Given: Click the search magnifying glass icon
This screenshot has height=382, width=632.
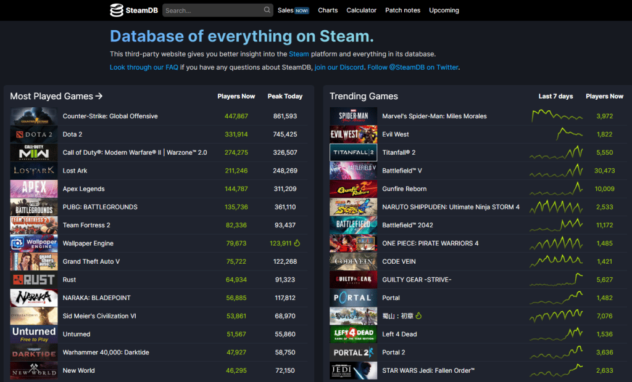Looking at the screenshot, I should (x=267, y=10).
